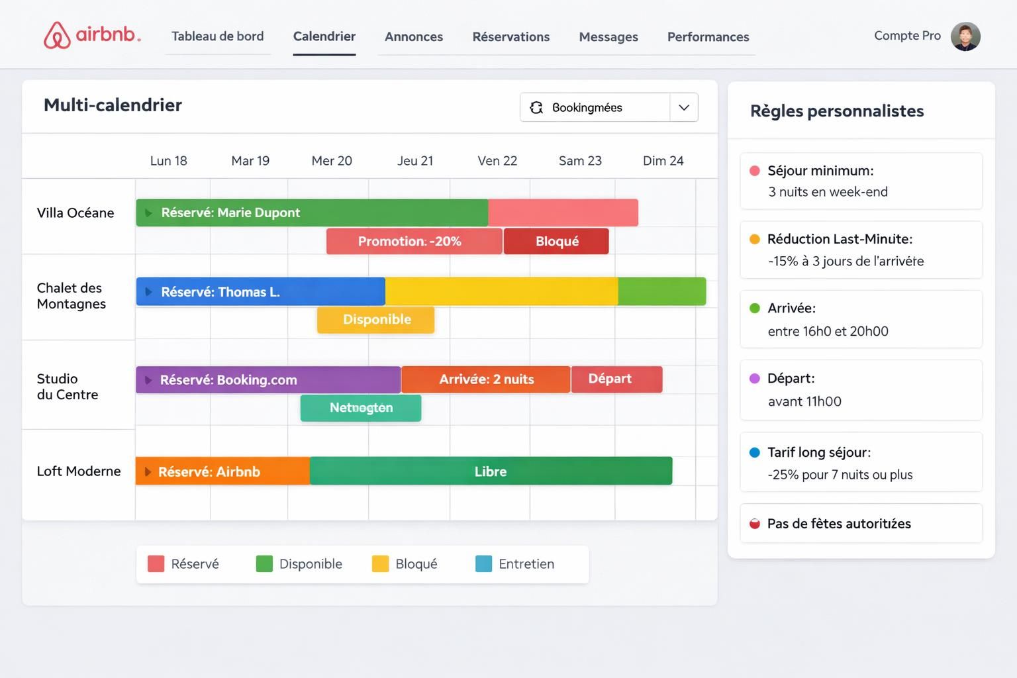Click the Arrivée: 2 nuits block

coord(486,379)
